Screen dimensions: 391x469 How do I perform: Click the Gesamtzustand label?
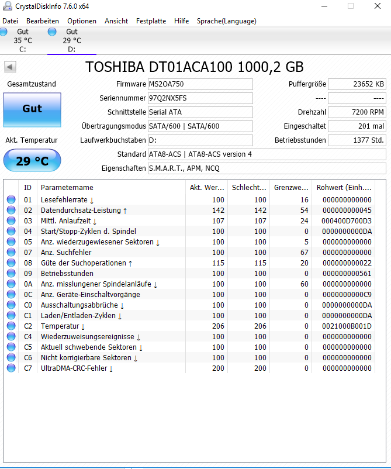32,84
